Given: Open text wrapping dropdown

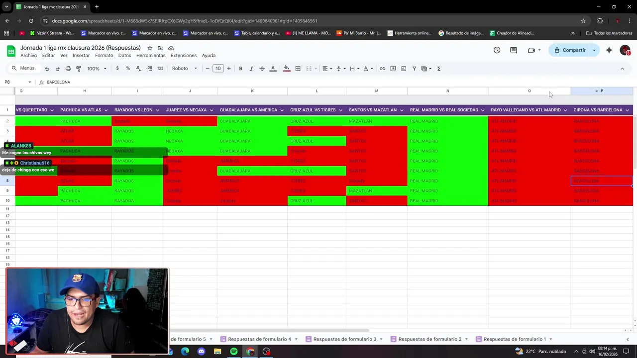Looking at the screenshot, I should click(354, 69).
